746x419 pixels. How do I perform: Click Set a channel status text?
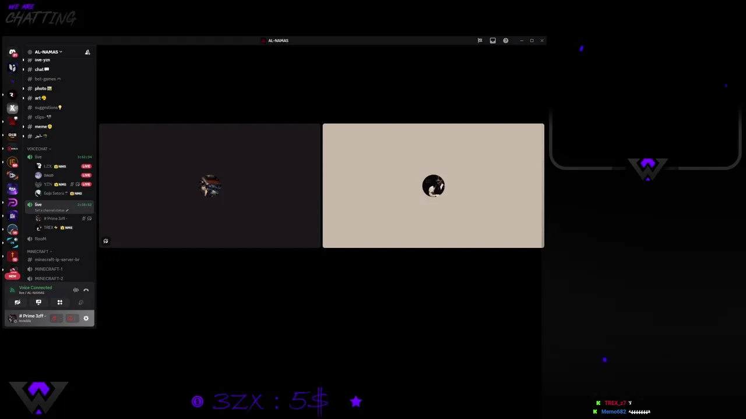point(50,210)
